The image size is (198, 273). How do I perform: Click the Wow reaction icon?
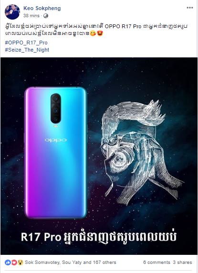pyautogui.click(x=21, y=262)
